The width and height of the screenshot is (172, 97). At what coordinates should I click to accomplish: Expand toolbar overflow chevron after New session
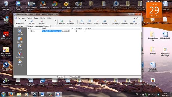pyautogui.click(x=26, y=20)
